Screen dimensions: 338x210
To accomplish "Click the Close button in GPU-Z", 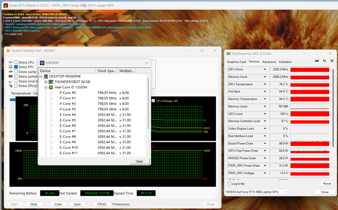I will [x=324, y=192].
